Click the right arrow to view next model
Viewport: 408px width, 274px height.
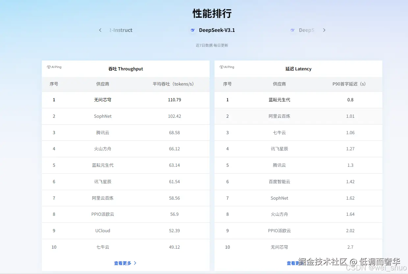coord(324,30)
